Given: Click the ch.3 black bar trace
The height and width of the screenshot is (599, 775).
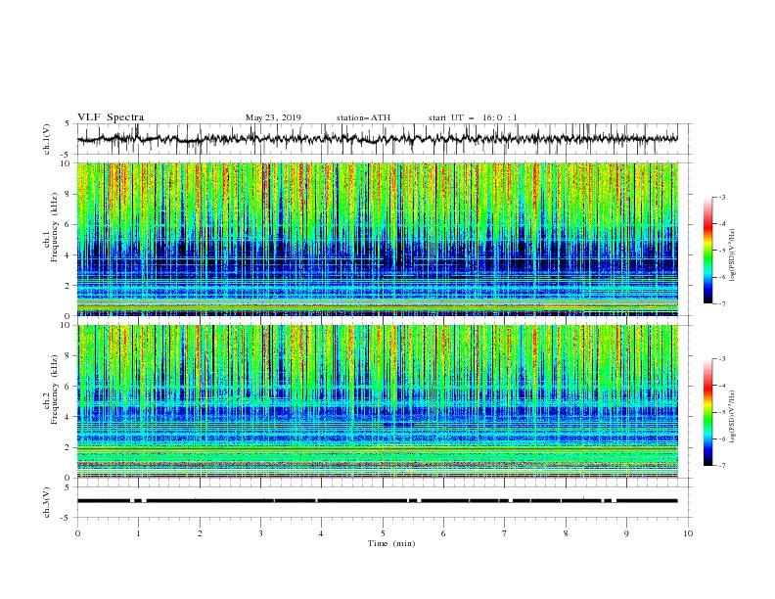Looking at the screenshot, I should [377, 501].
